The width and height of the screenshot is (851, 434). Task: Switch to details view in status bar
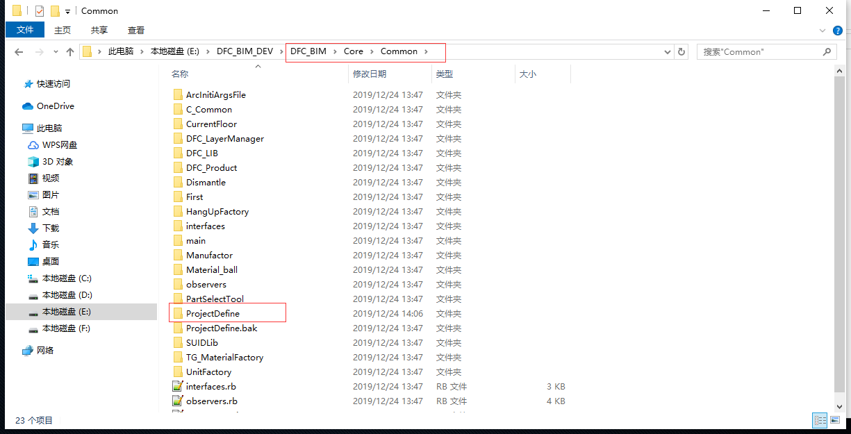pyautogui.click(x=820, y=420)
